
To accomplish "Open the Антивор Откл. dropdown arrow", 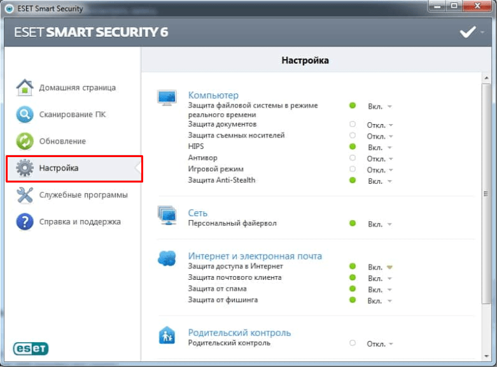I will click(x=391, y=158).
